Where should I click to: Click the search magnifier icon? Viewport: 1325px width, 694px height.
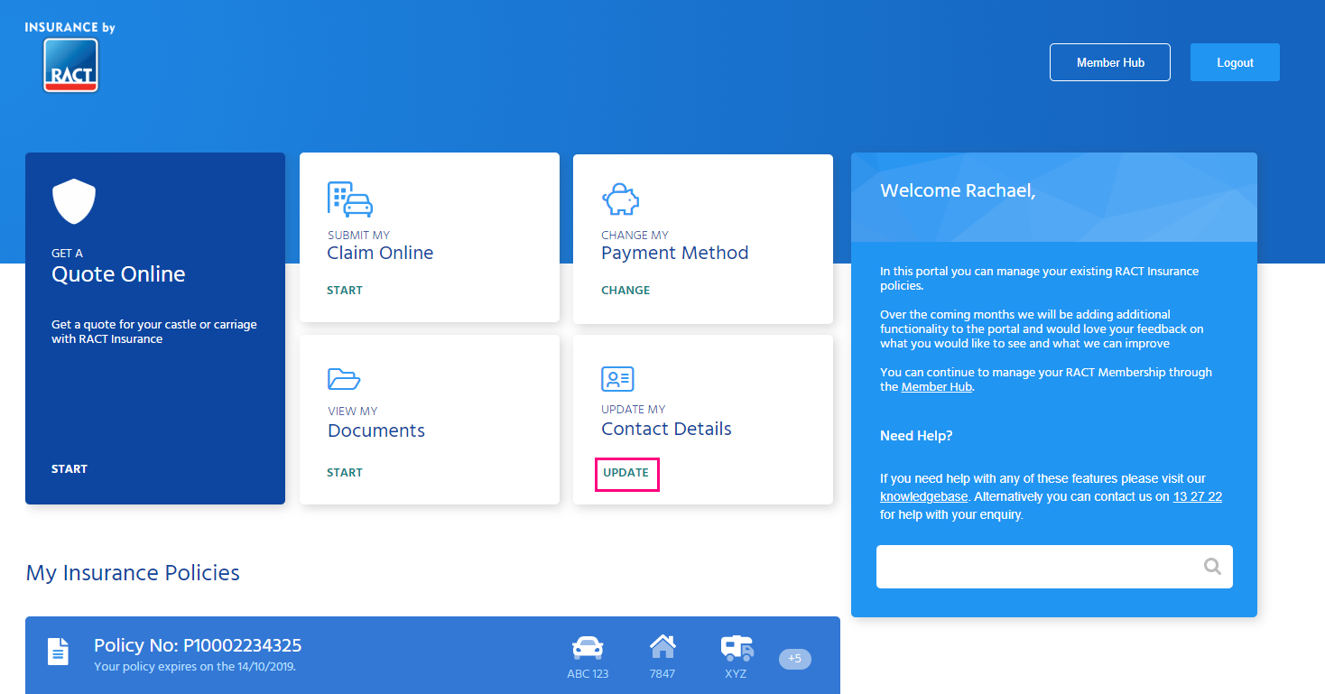pyautogui.click(x=1212, y=567)
